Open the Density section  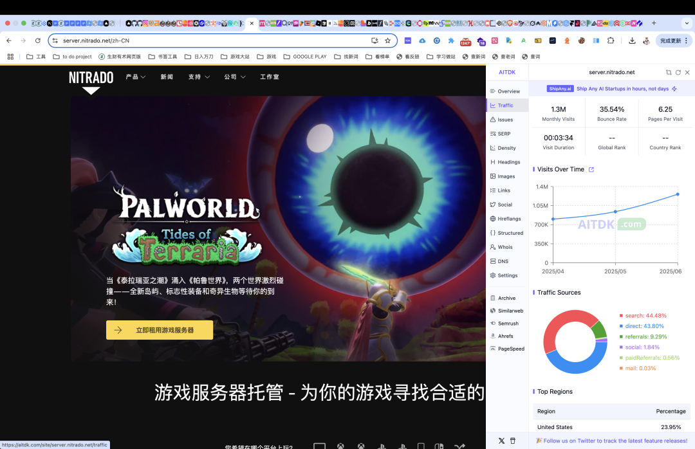(506, 148)
